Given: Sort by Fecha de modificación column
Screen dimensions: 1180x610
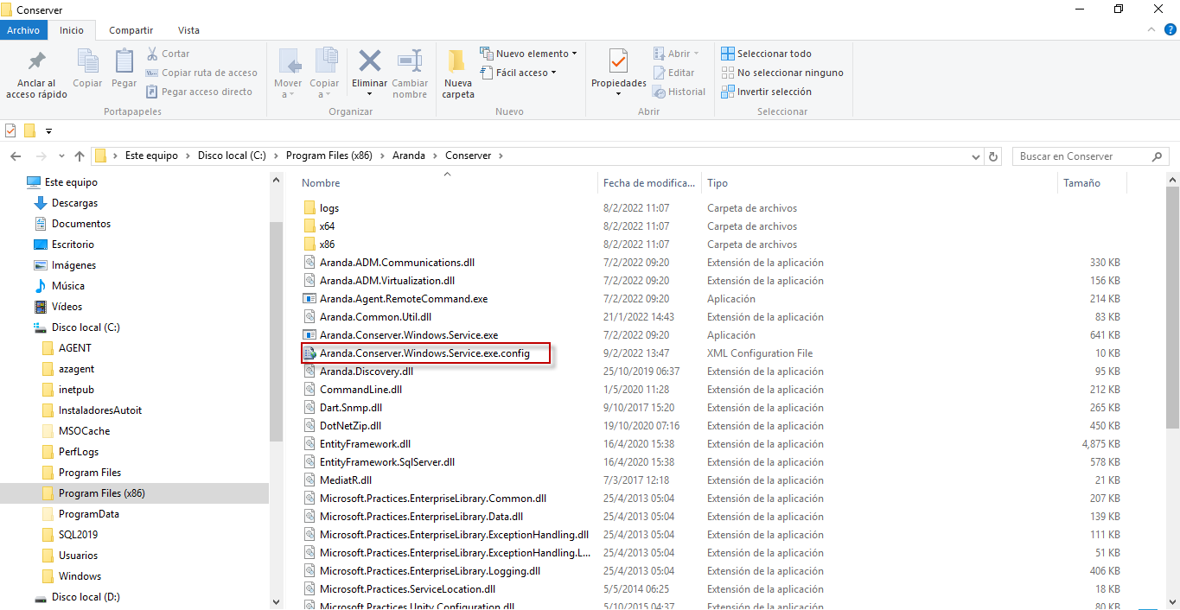Looking at the screenshot, I should pyautogui.click(x=649, y=183).
